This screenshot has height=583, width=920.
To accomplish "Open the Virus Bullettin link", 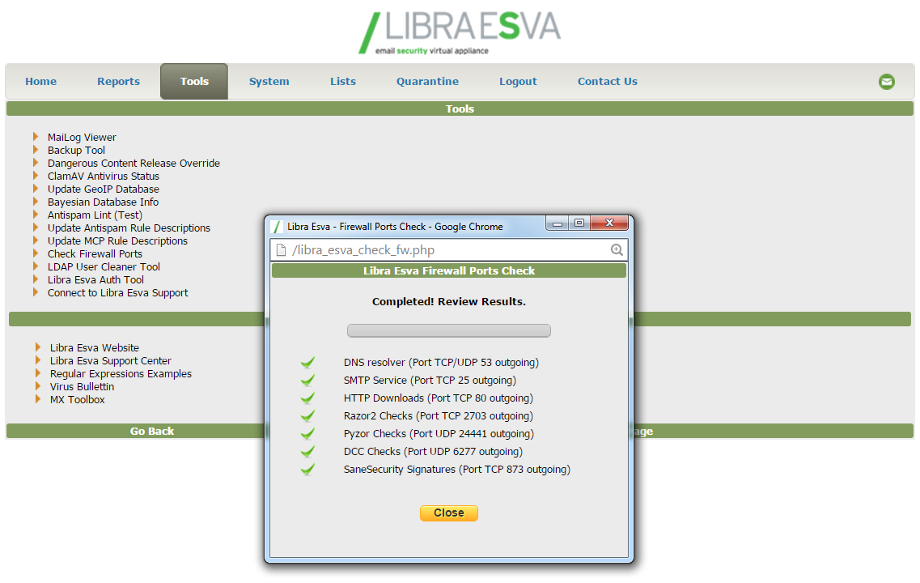I will [x=83, y=386].
